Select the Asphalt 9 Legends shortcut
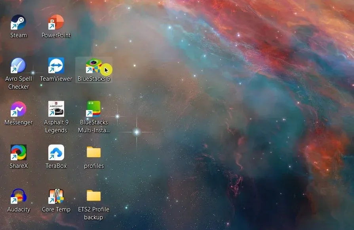 [x=56, y=109]
